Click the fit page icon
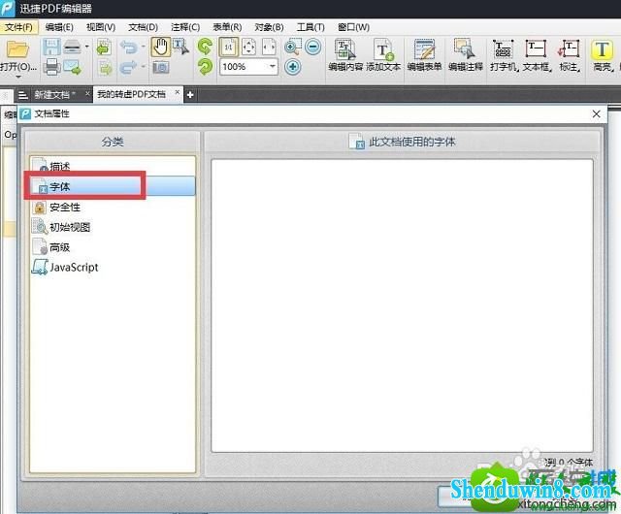The height and width of the screenshot is (514, 621). [248, 48]
